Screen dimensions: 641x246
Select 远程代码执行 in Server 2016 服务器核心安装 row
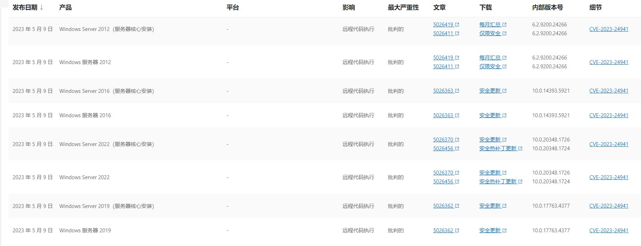358,91
